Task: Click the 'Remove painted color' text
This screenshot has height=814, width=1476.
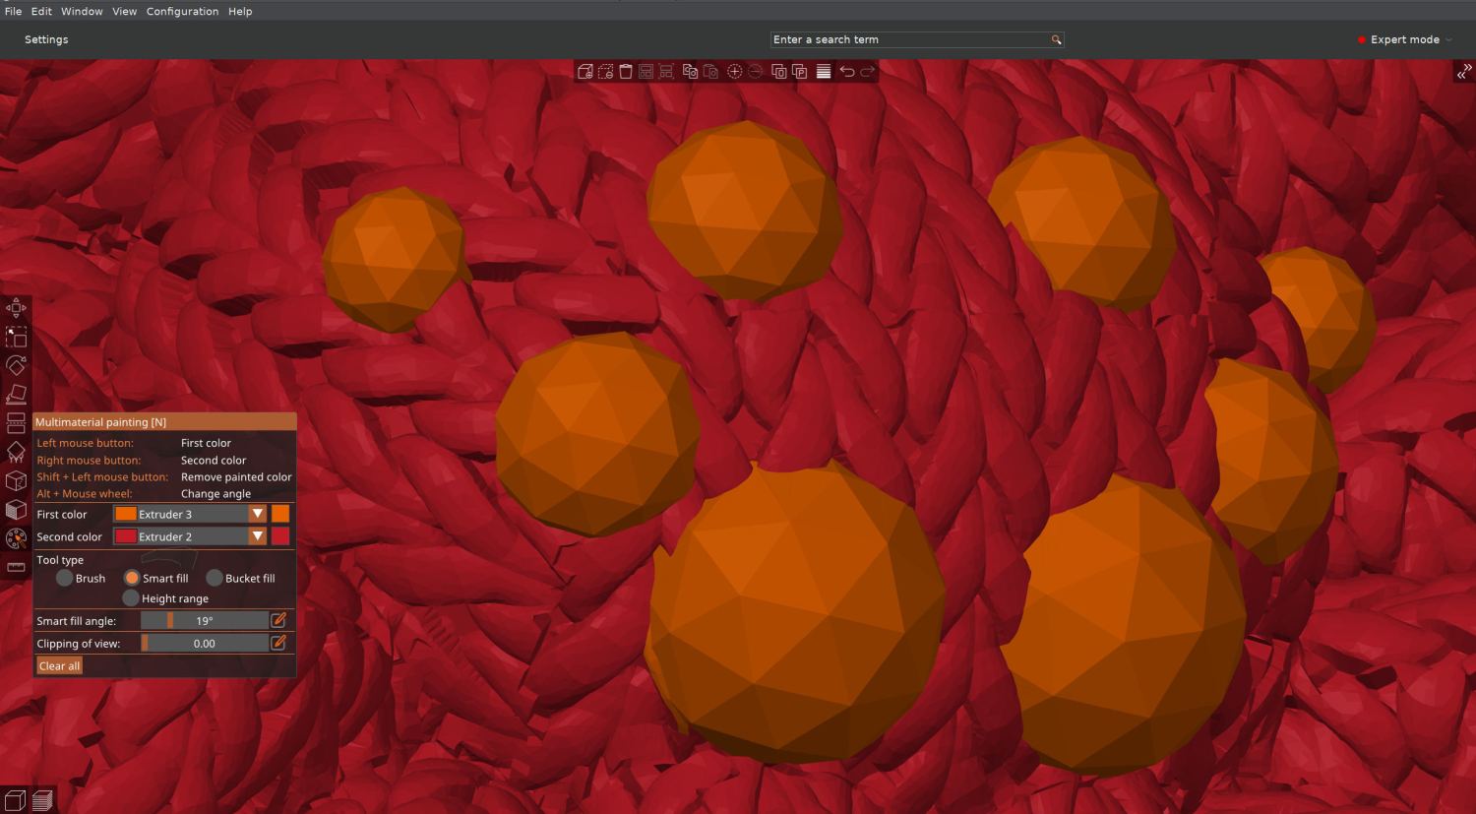Action: pyautogui.click(x=236, y=477)
